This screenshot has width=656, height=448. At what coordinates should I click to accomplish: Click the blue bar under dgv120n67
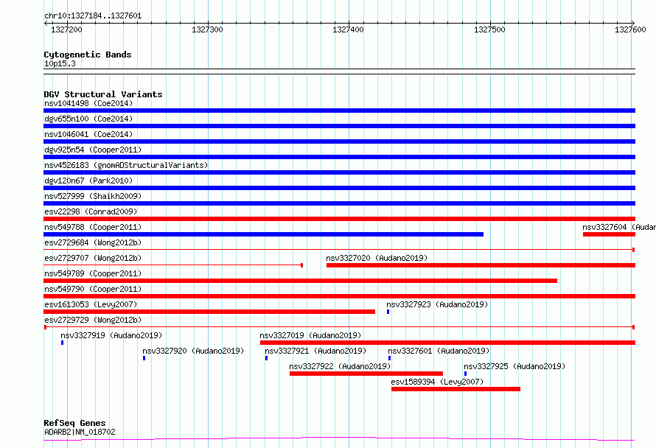(x=339, y=188)
